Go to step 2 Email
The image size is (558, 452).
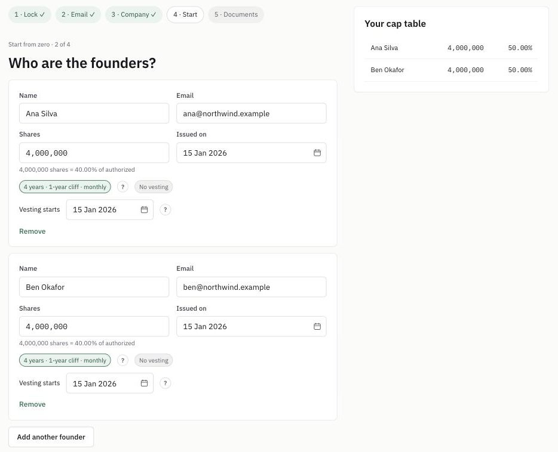(x=78, y=14)
